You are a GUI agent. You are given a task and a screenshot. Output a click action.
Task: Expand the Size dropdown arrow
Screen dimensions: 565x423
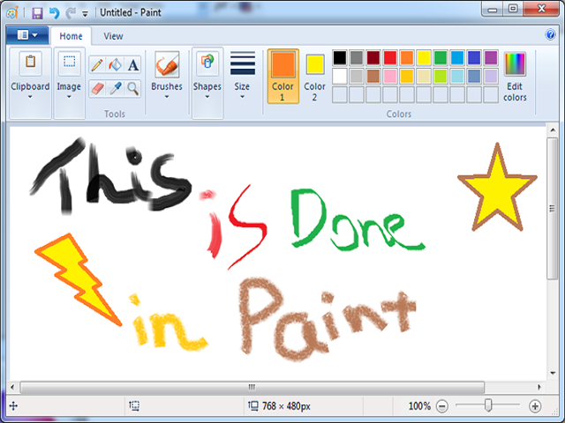coord(242,97)
